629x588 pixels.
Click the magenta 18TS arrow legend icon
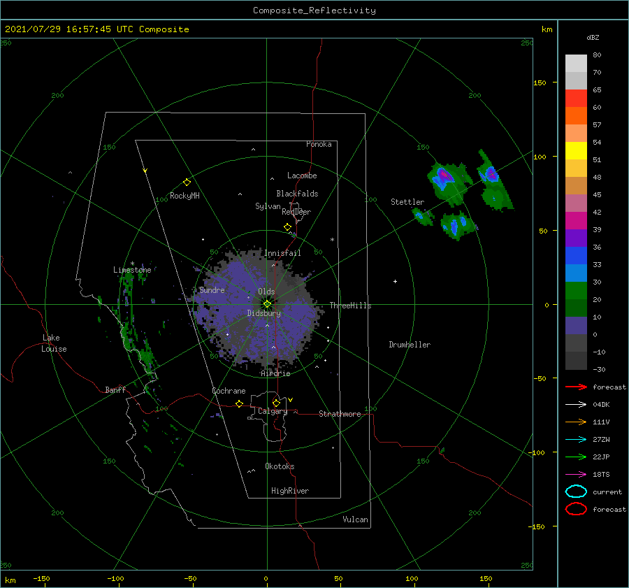point(576,475)
